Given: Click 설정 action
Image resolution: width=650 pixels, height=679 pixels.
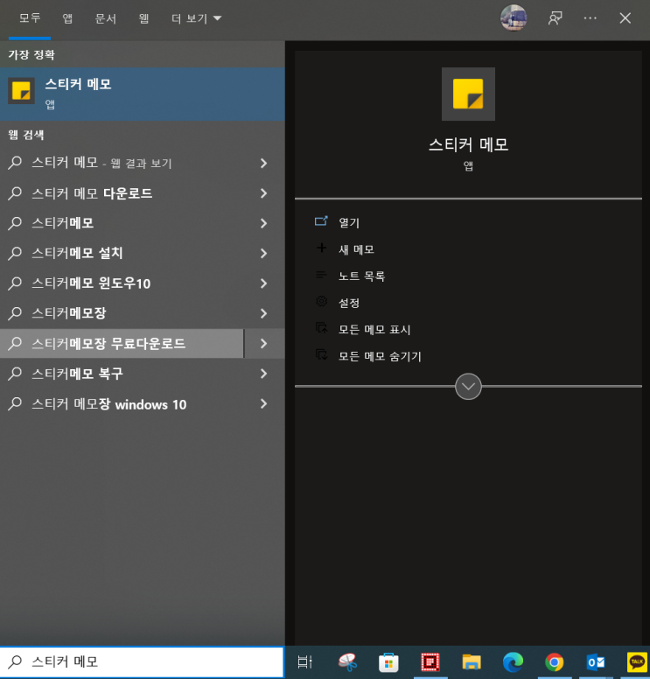Looking at the screenshot, I should [349, 303].
